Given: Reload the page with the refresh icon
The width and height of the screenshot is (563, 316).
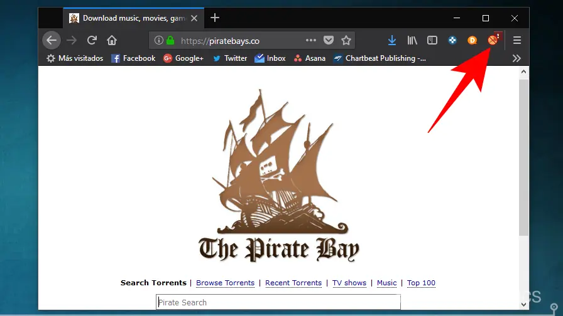Looking at the screenshot, I should click(92, 40).
